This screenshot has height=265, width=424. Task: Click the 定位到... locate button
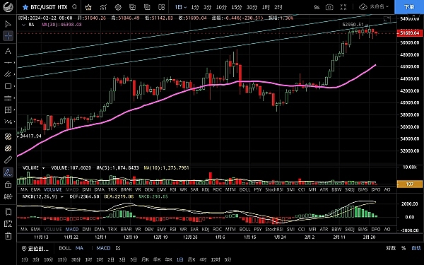(35, 248)
